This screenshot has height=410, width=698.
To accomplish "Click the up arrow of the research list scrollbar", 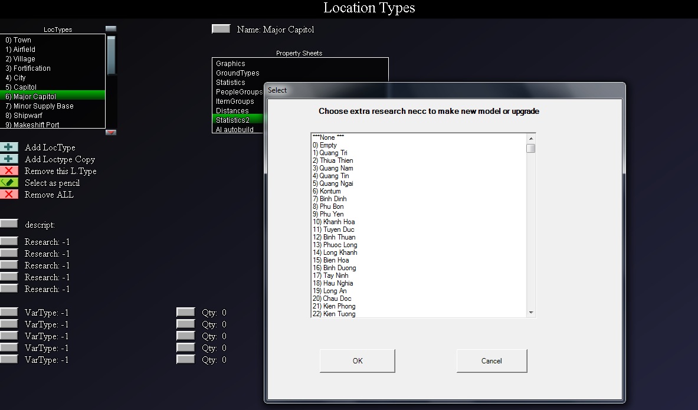I will (530, 139).
